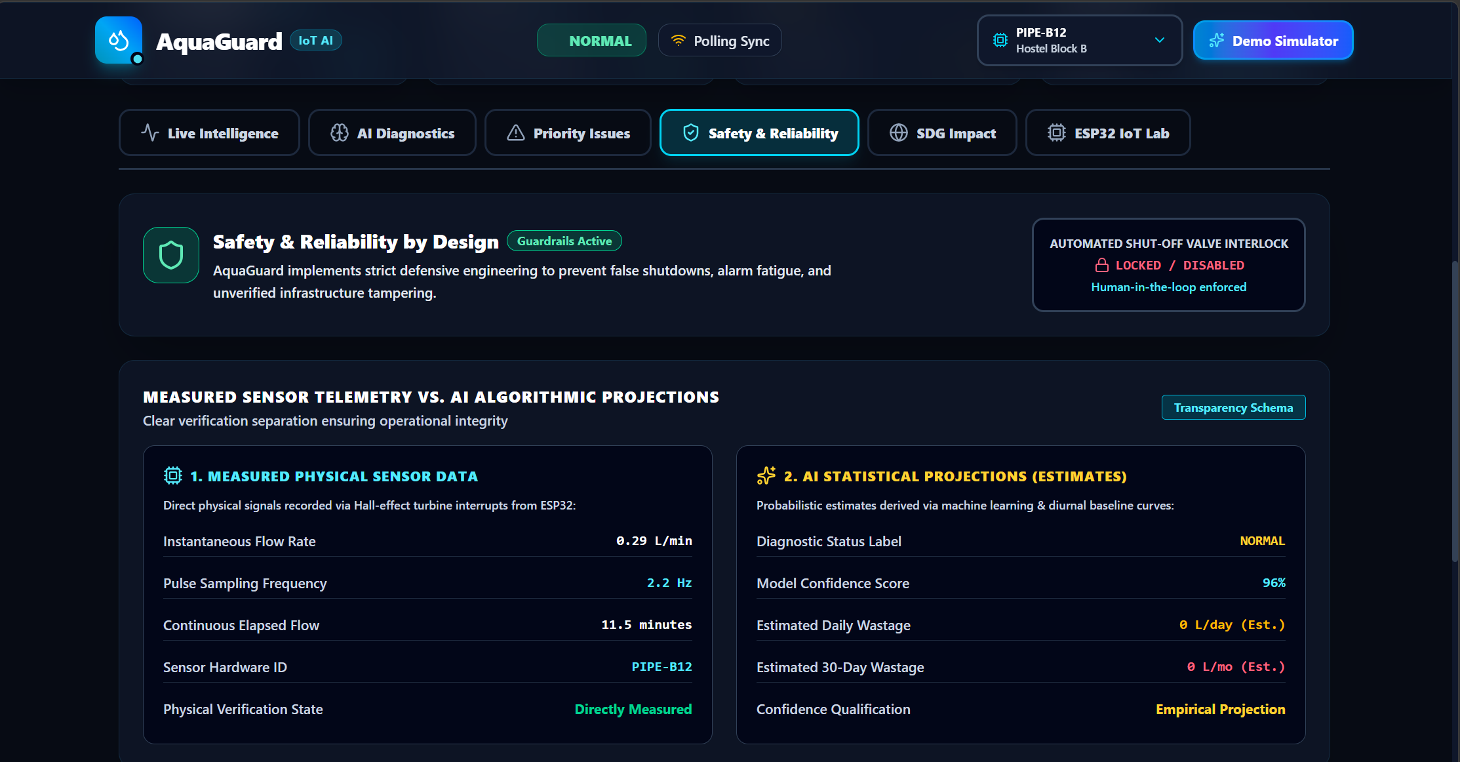Click the Guardrails Active badge

[x=564, y=241]
